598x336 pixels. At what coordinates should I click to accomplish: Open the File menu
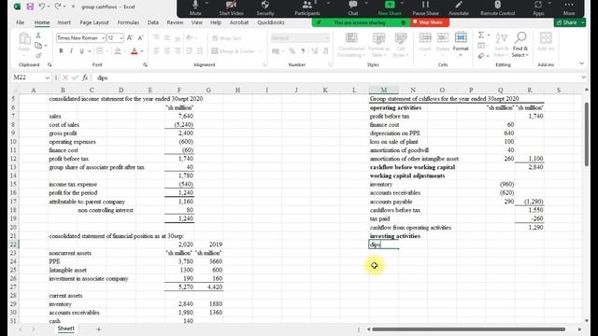(21, 22)
